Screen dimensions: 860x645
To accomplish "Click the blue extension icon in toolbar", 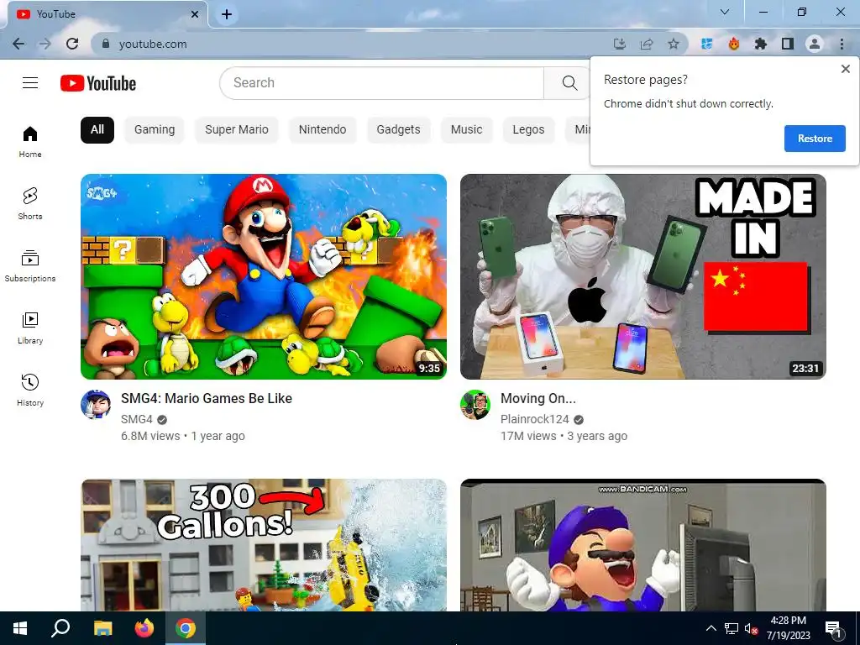I will point(707,44).
